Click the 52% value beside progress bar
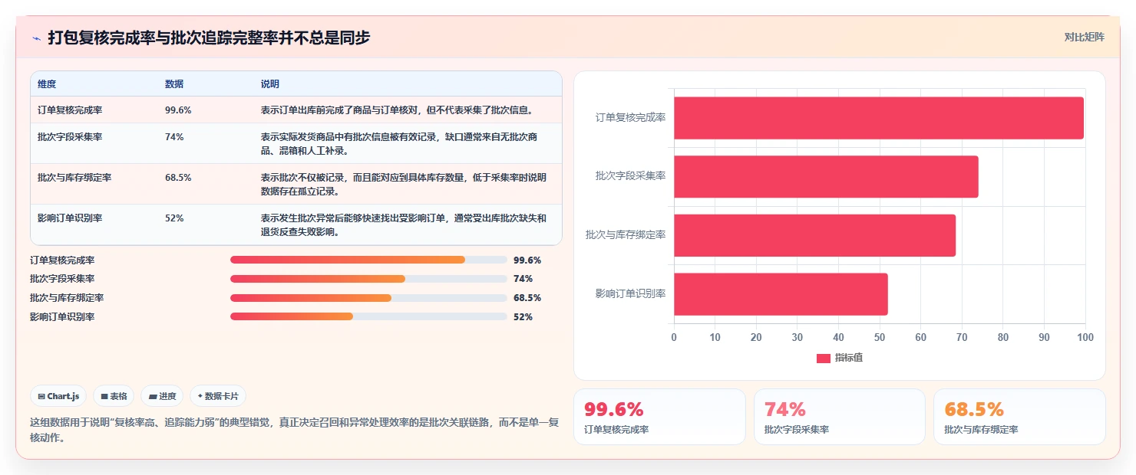 point(523,317)
